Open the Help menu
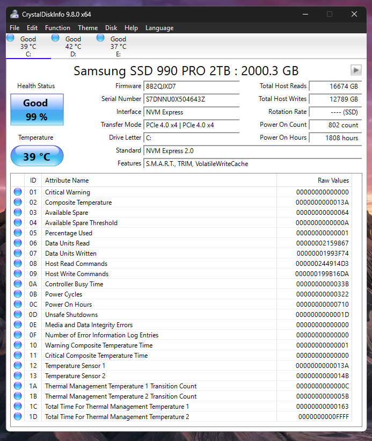 (131, 28)
